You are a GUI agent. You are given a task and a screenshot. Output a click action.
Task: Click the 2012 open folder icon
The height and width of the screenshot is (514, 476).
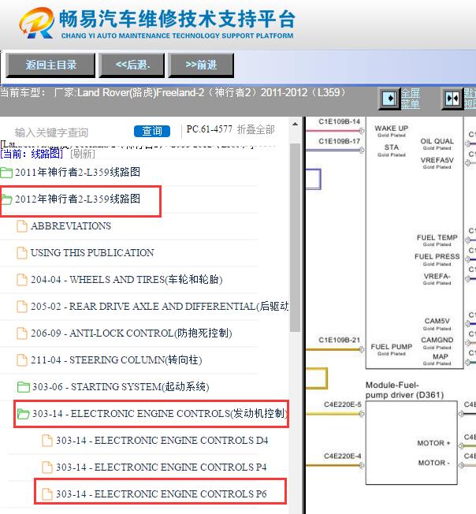[x=6, y=199]
